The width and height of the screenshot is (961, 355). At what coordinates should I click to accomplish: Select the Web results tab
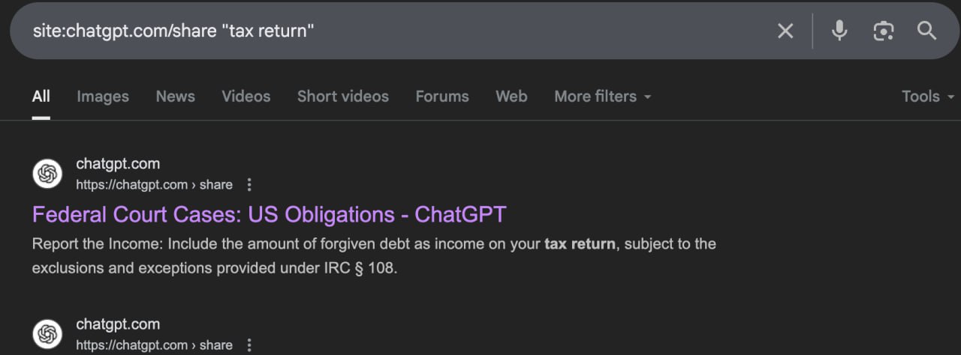click(511, 97)
